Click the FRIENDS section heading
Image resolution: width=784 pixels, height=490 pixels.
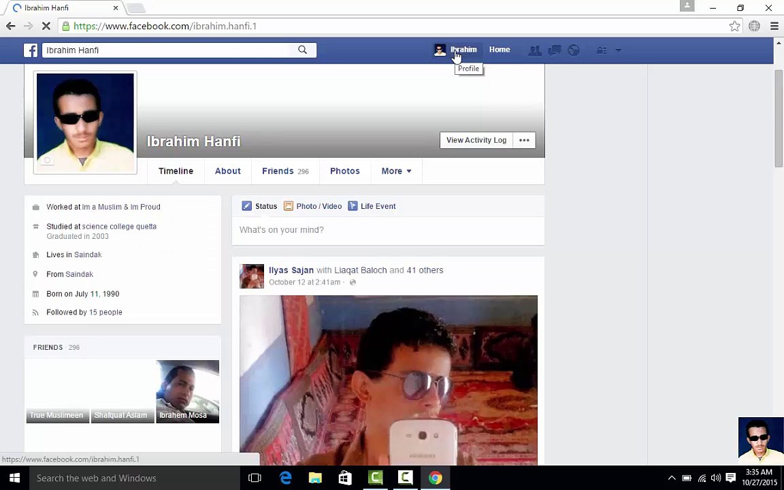pyautogui.click(x=48, y=347)
